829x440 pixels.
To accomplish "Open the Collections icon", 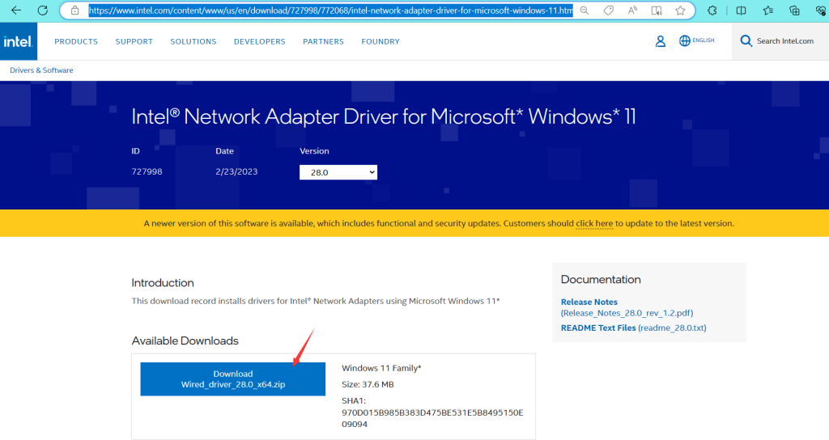I will coord(794,11).
